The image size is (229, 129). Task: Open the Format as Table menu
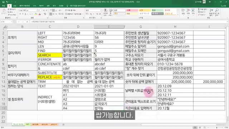111,12
